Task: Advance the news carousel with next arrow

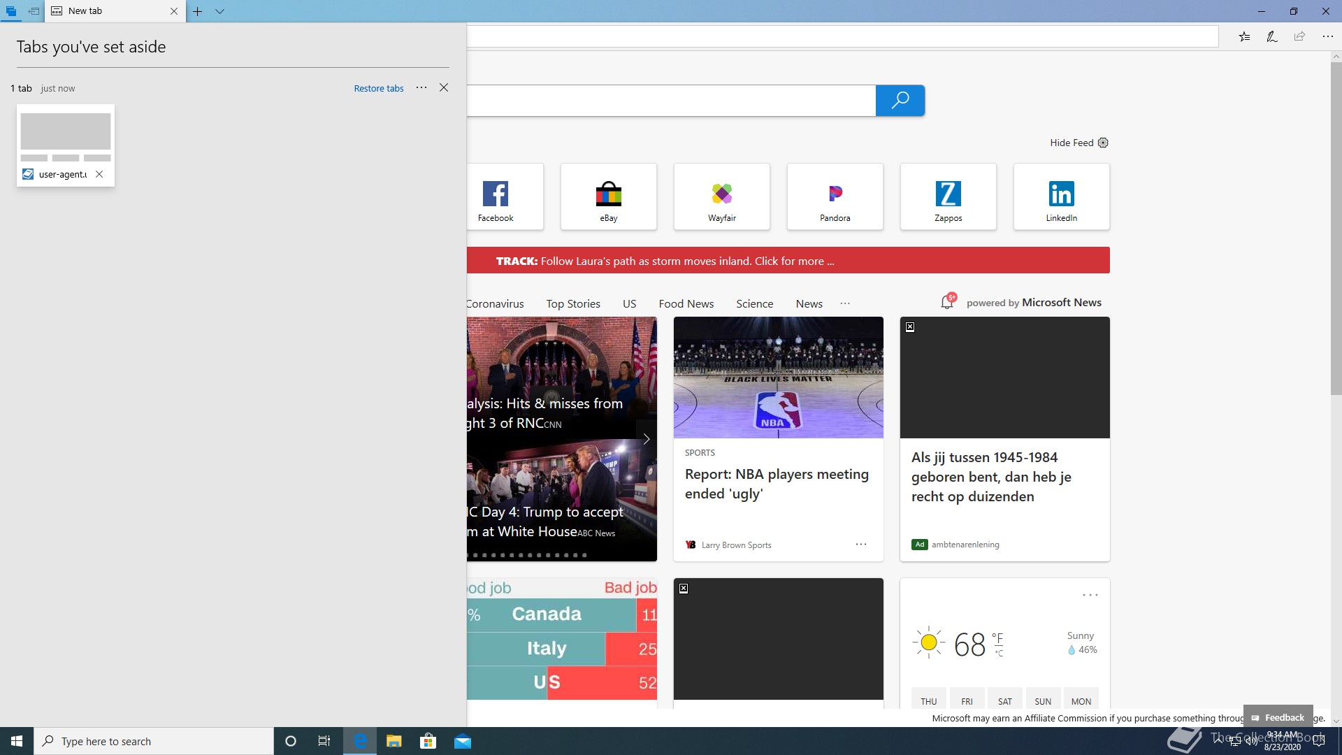Action: (647, 439)
